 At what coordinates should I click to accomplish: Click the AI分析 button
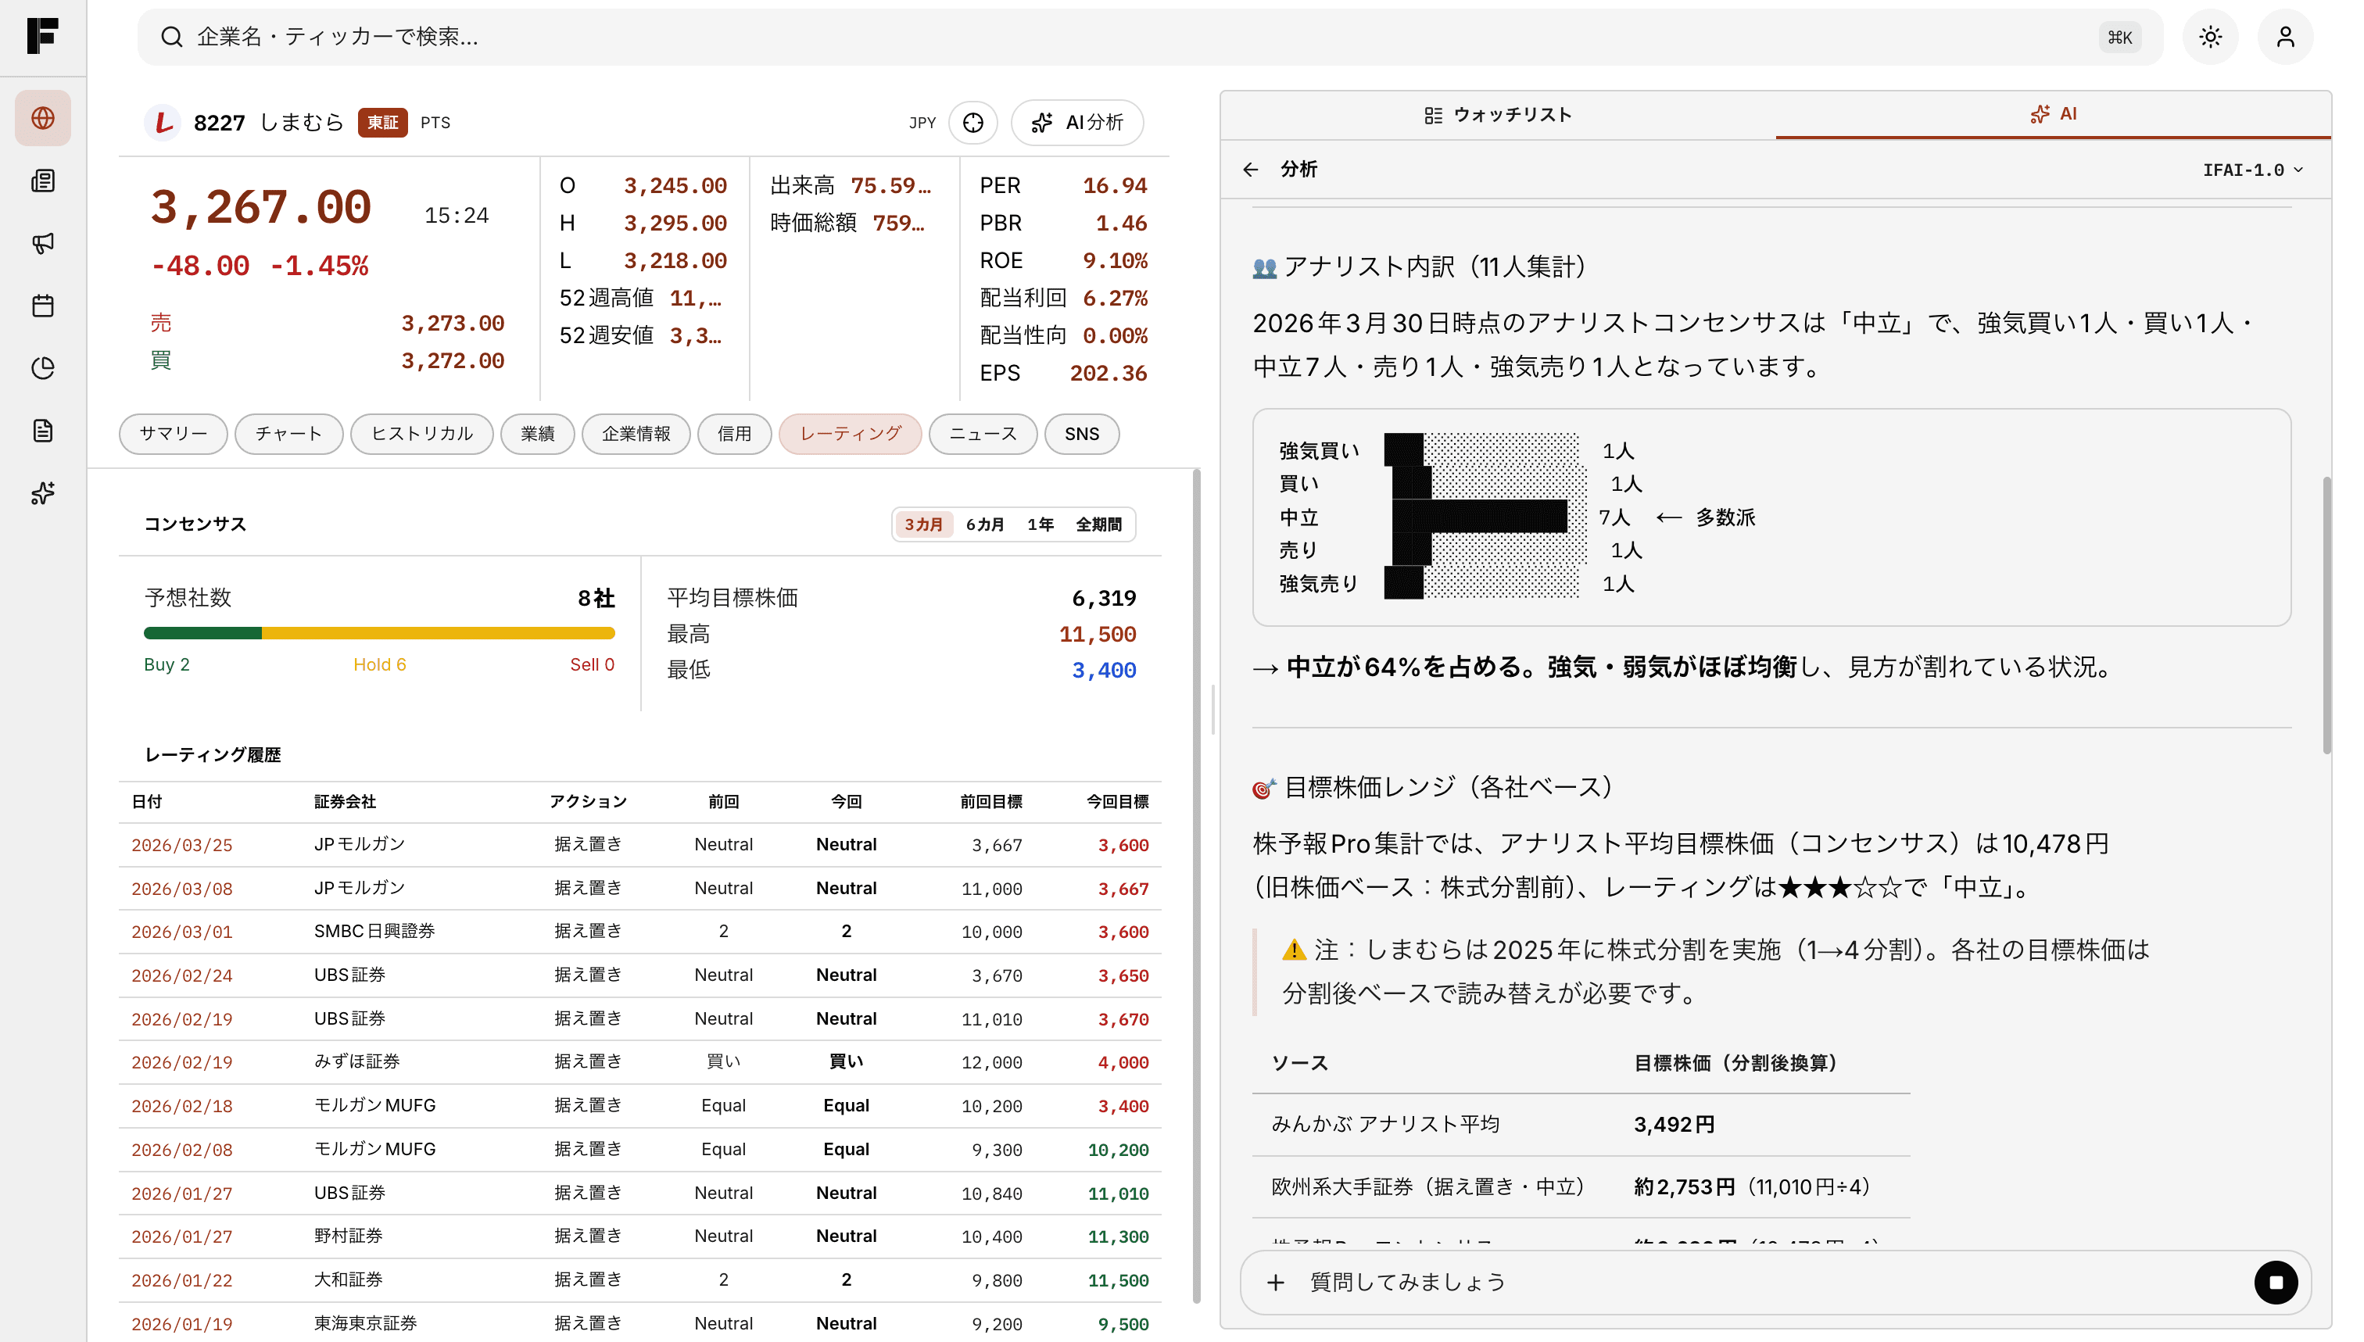pos(1076,122)
